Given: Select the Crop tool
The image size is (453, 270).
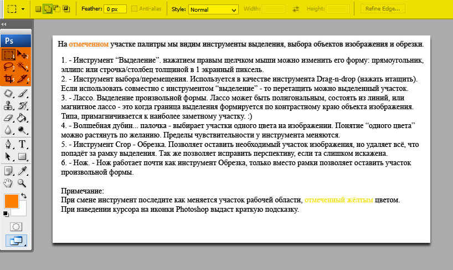Looking at the screenshot, I should [x=8, y=79].
